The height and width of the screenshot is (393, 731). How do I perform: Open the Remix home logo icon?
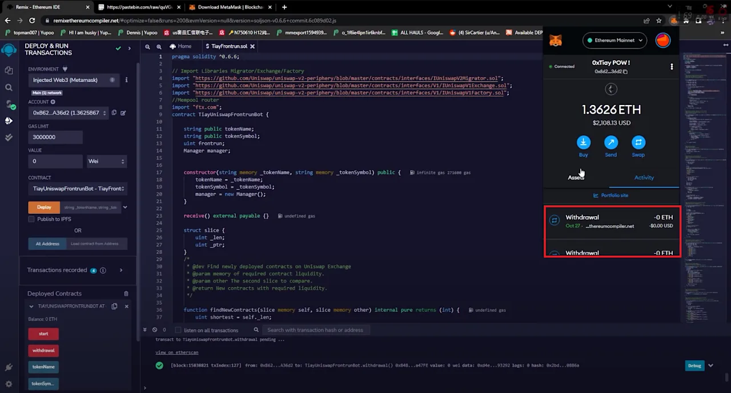click(9, 50)
